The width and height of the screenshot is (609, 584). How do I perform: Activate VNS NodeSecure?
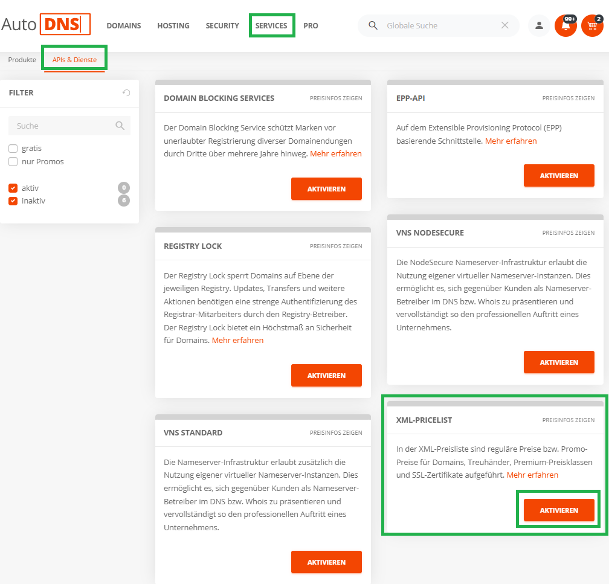[x=559, y=362]
